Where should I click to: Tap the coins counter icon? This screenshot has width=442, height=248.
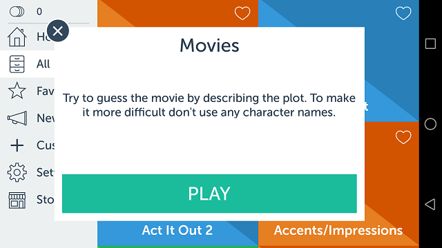point(17,12)
